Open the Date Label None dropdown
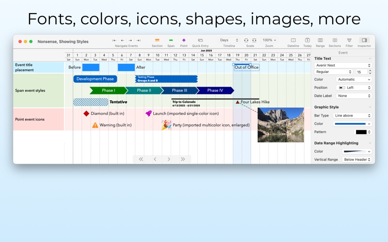 [x=354, y=96]
